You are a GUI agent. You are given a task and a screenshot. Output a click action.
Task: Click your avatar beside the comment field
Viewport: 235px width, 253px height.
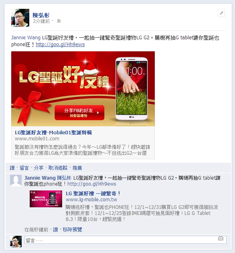point(16,241)
